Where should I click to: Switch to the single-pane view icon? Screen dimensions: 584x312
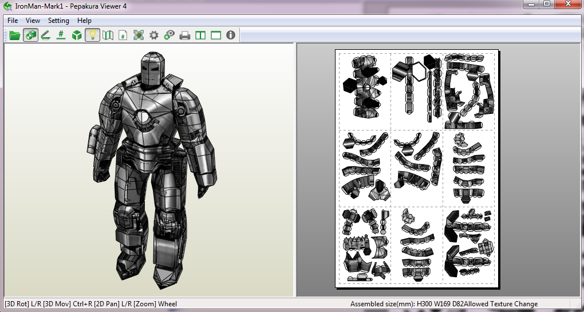(216, 35)
